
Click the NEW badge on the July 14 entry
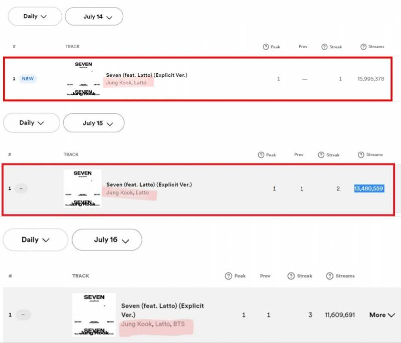[28, 79]
